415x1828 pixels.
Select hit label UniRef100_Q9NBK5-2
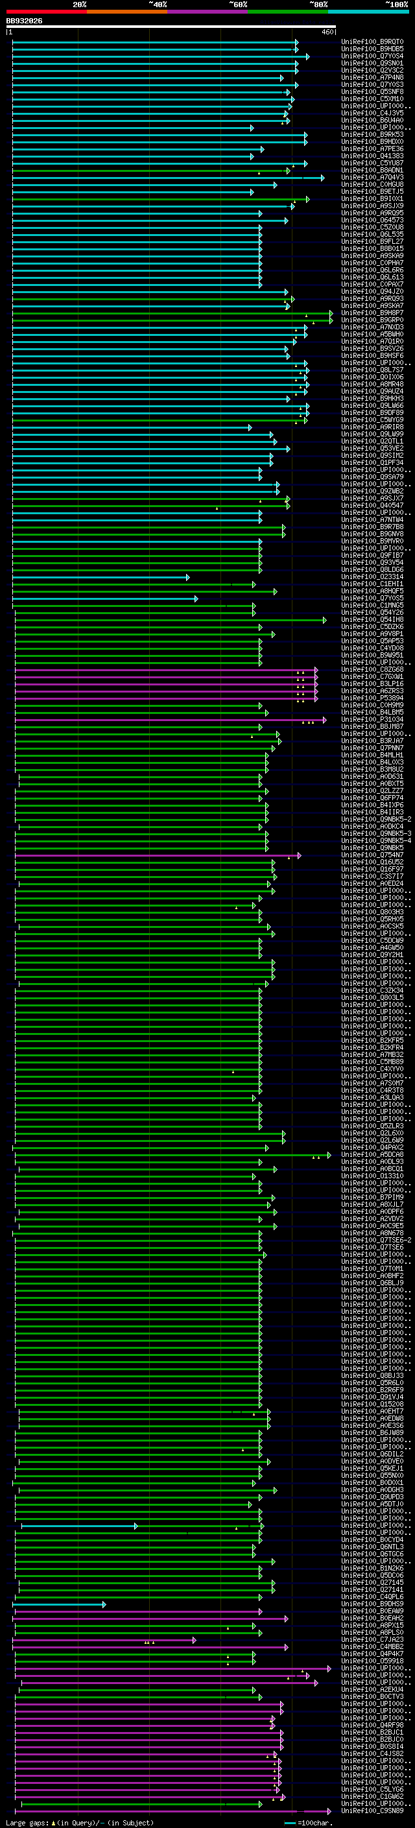tap(376, 820)
